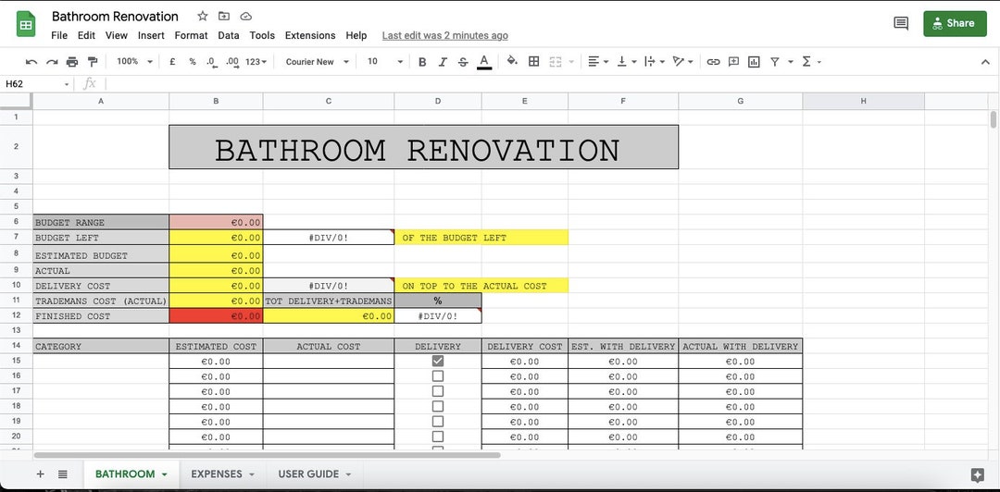The width and height of the screenshot is (1000, 492).
Task: Toggle bold formatting
Action: pyautogui.click(x=422, y=62)
